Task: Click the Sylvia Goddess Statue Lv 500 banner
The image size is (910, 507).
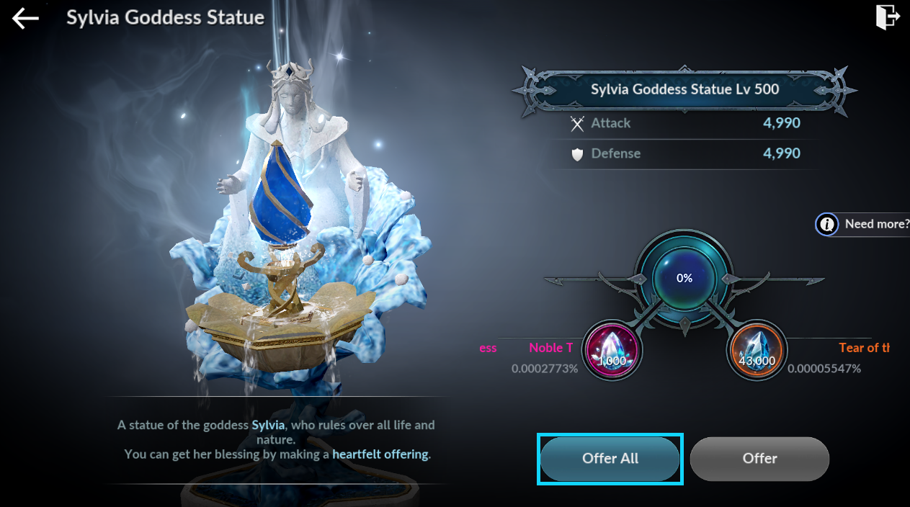Action: [684, 90]
